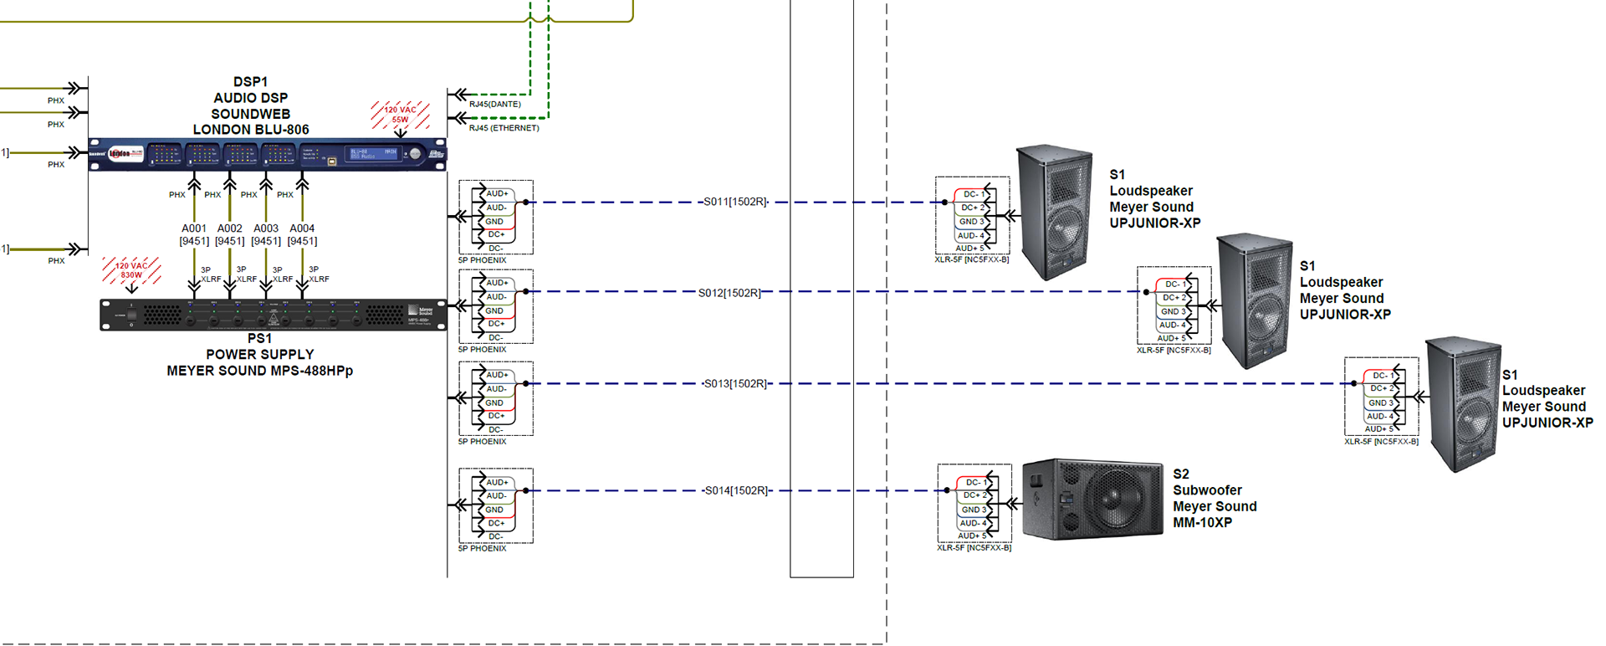
Task: Select the S013[1502R] cable tag
Action: pos(735,383)
